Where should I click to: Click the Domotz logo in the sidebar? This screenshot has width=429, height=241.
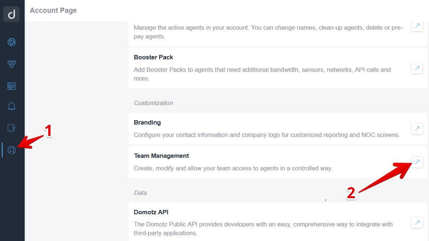point(11,14)
